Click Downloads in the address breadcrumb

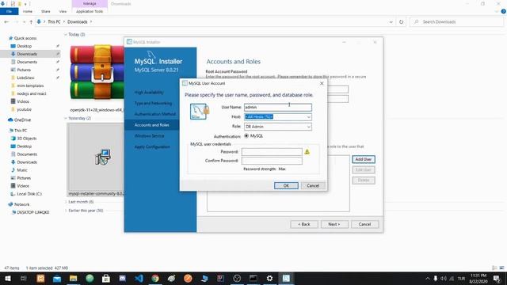[x=78, y=22]
